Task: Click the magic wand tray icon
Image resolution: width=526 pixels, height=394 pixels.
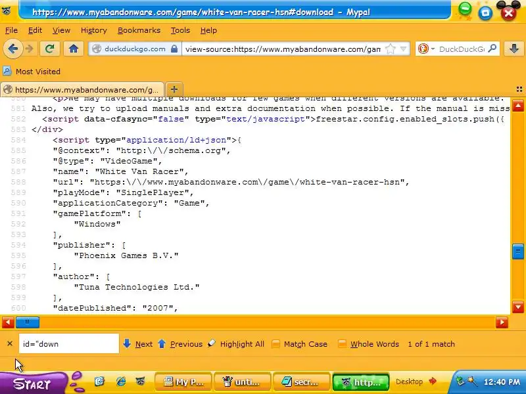Action: tap(472, 382)
